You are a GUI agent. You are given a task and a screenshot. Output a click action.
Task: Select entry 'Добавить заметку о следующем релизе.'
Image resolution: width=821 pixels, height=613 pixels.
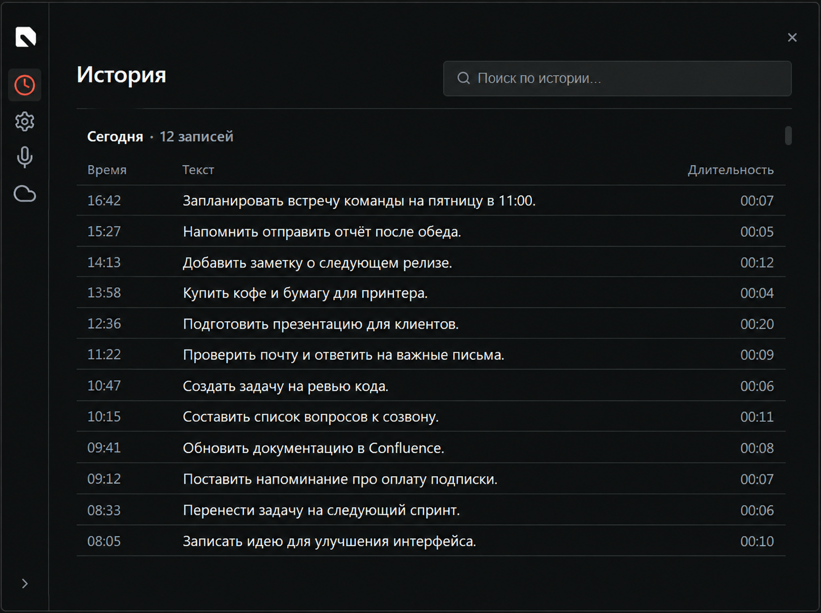[x=431, y=262]
